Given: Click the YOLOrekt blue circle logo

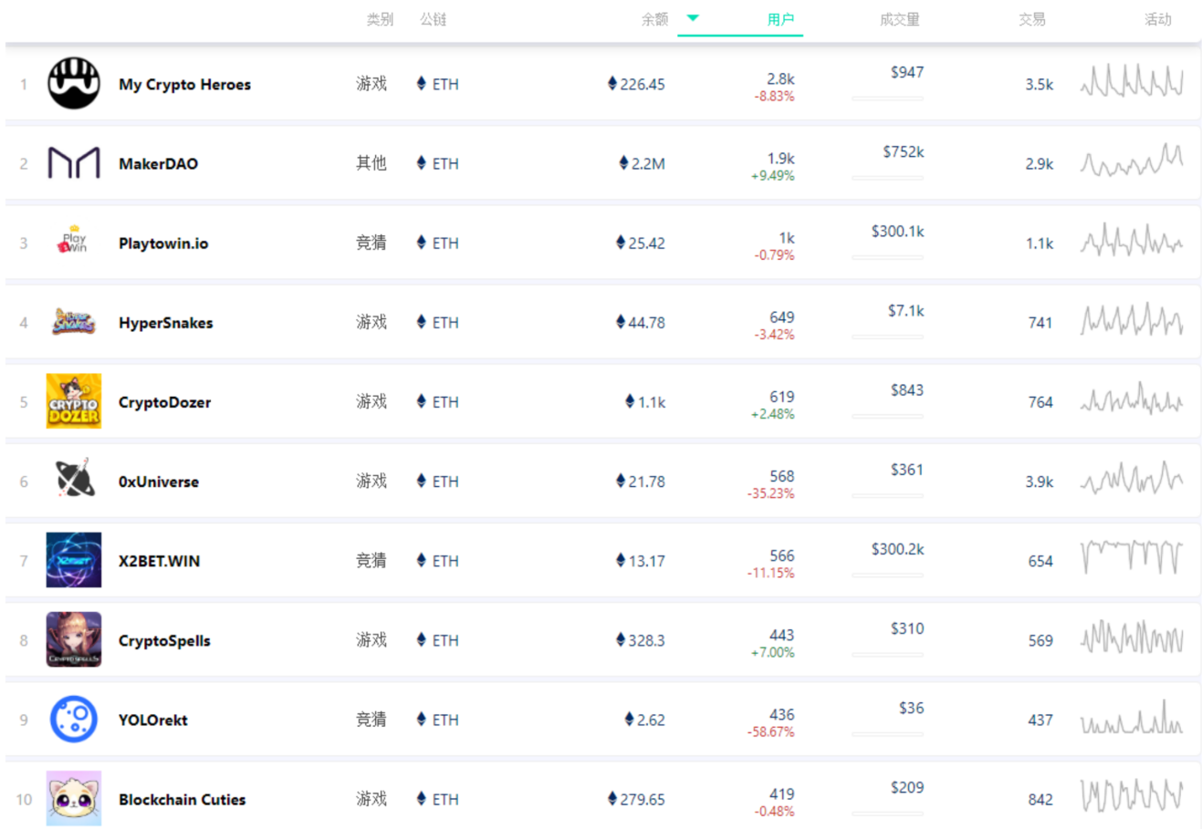Looking at the screenshot, I should pyautogui.click(x=74, y=719).
